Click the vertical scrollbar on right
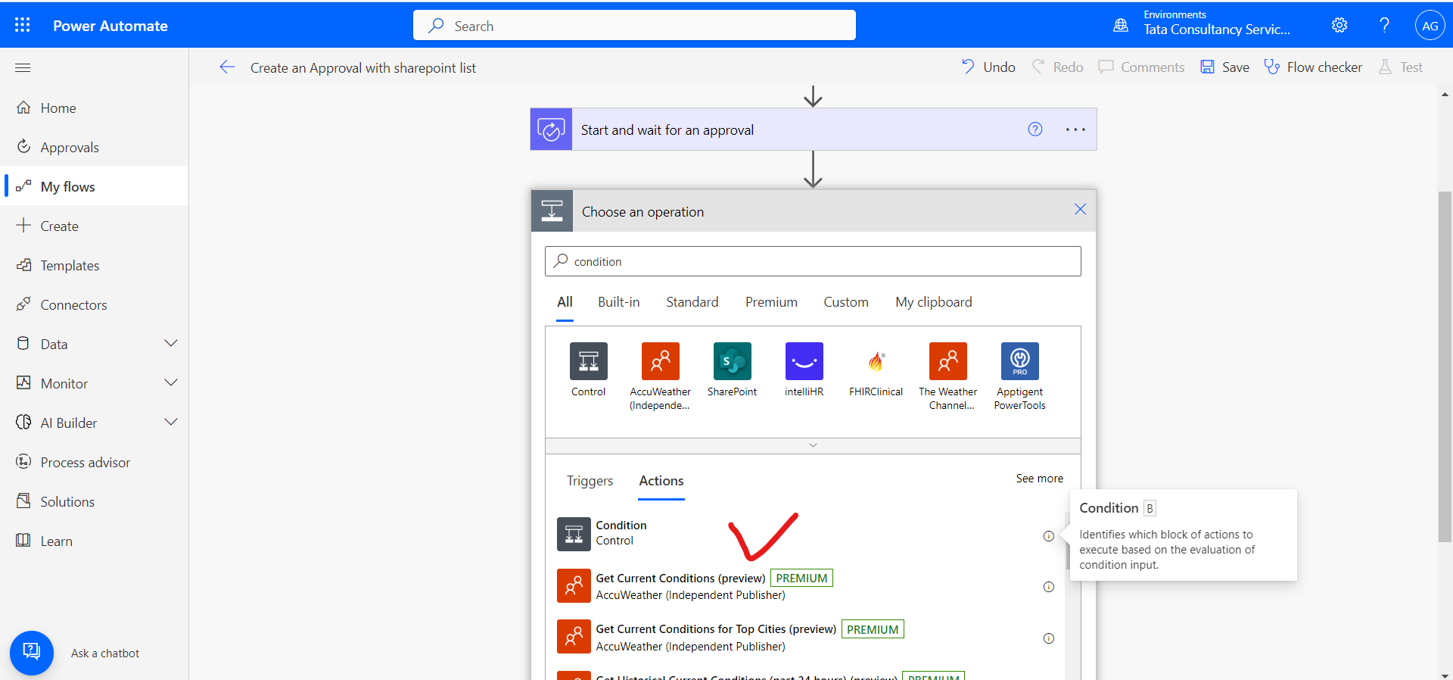The width and height of the screenshot is (1453, 680). 1444,363
